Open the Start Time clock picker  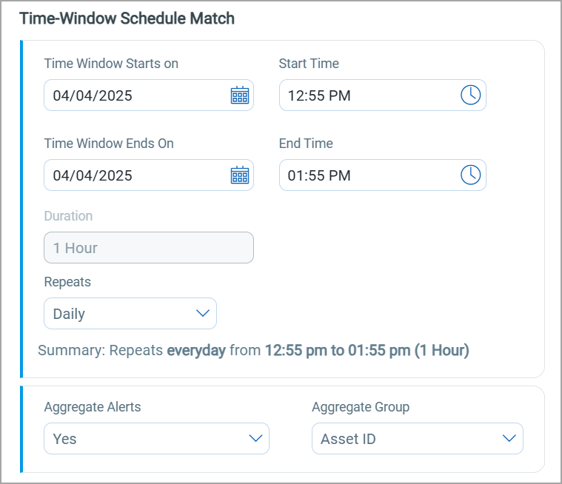(x=471, y=95)
